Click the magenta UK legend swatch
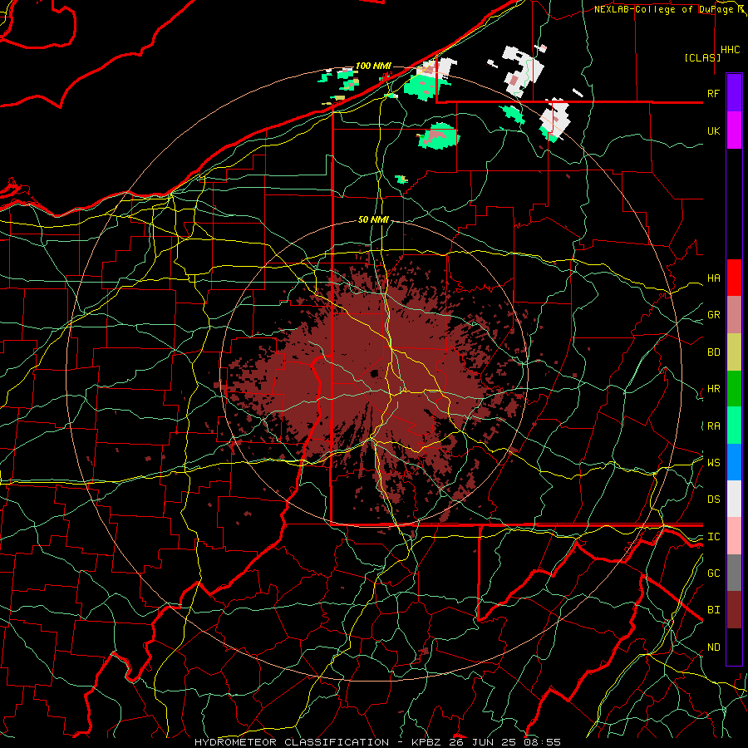 [x=734, y=130]
